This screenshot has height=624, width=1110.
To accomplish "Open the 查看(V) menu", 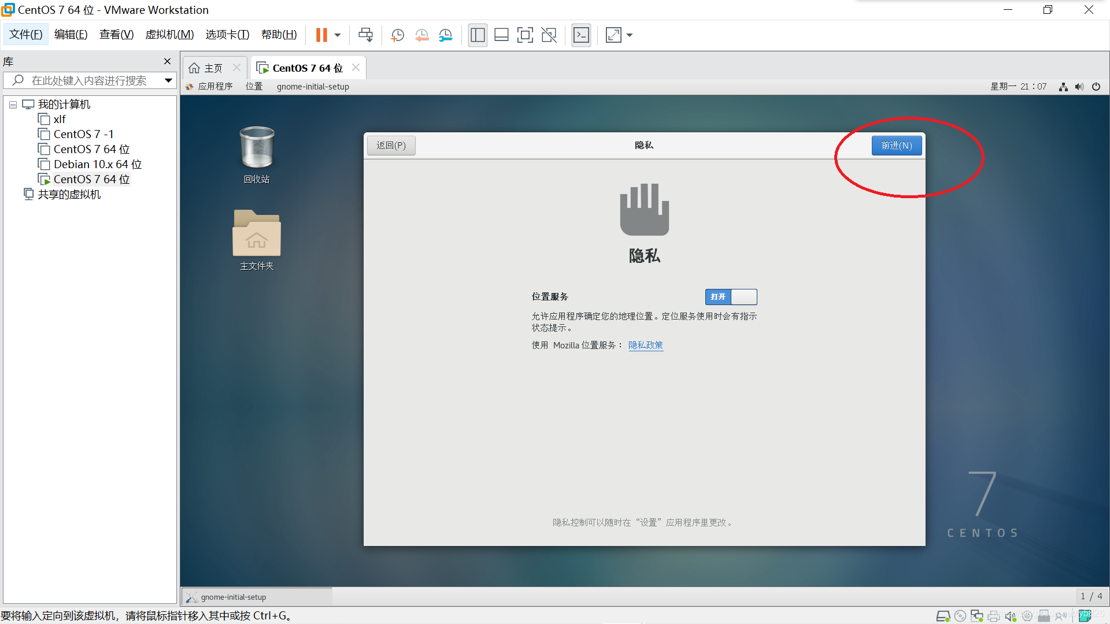I will click(116, 35).
